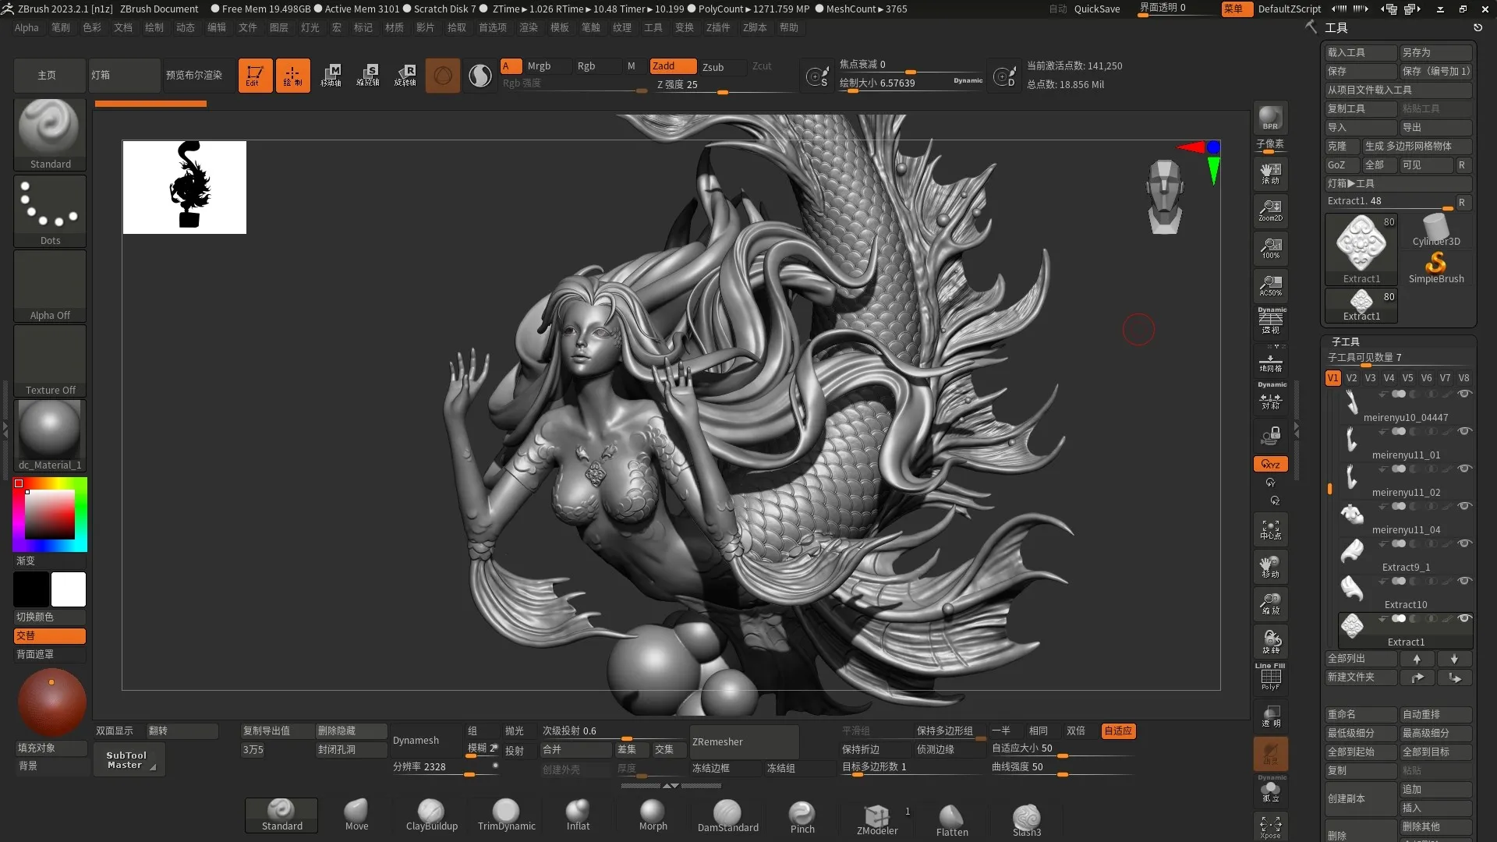1497x842 pixels.
Task: Activate the Edit mode button
Action: (x=255, y=76)
